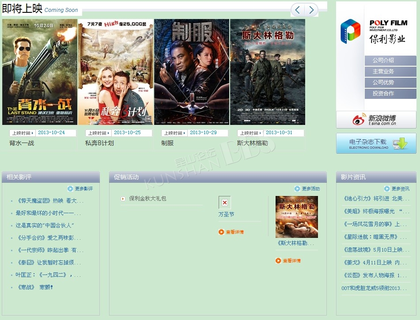Read news 《一场风花雪月的事》上...
The width and height of the screenshot is (420, 320).
374,224
